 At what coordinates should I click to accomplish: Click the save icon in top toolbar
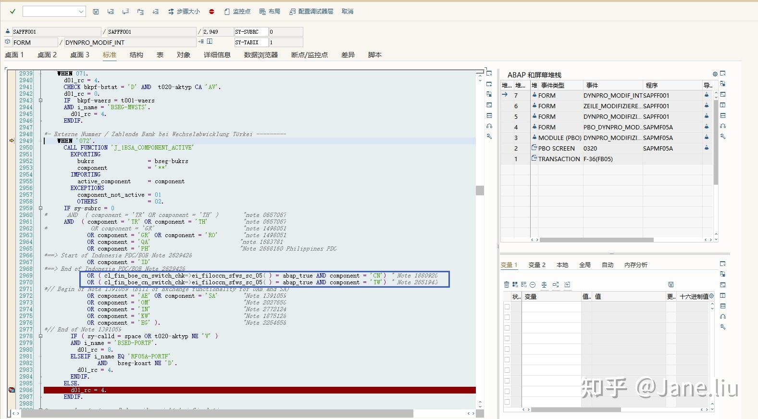96,12
